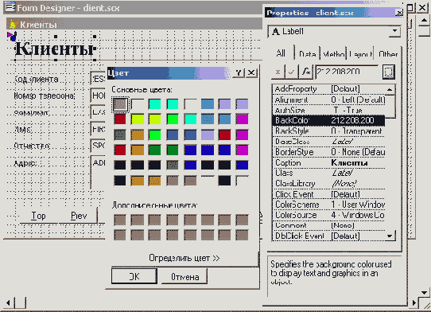431x312 pixels.
Task: Select the ColorSource property row
Action: pos(328,215)
